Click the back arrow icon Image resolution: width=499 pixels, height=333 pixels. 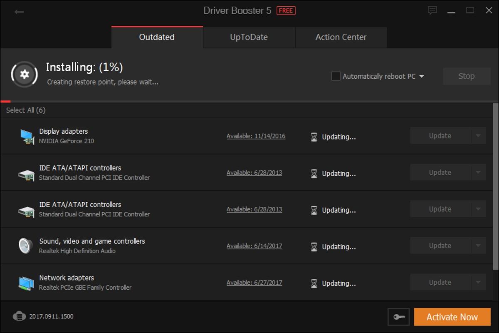click(x=19, y=12)
